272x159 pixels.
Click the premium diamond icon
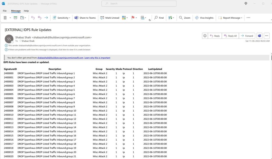(x=246, y=4)
